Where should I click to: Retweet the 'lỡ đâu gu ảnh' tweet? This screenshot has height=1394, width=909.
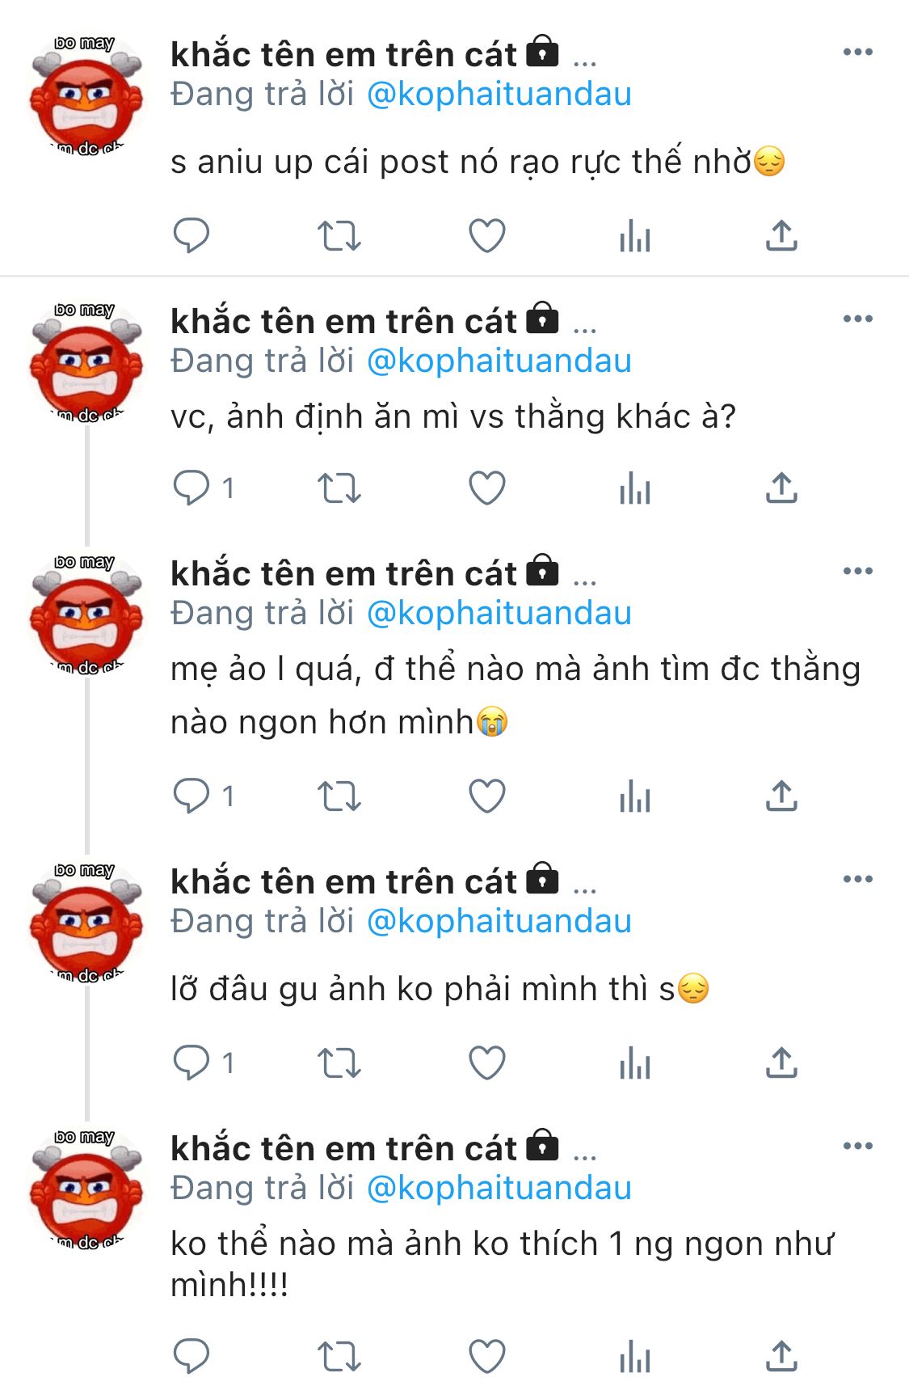tap(339, 1062)
